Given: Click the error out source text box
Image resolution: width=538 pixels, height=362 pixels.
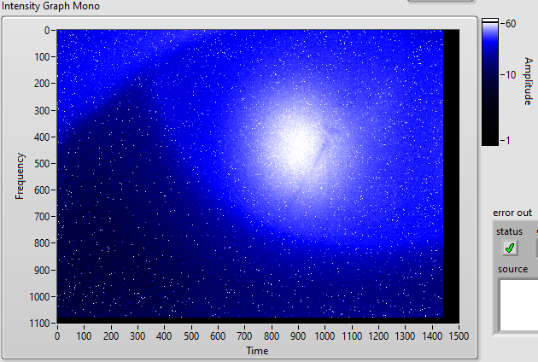Looking at the screenshot, I should [518, 305].
